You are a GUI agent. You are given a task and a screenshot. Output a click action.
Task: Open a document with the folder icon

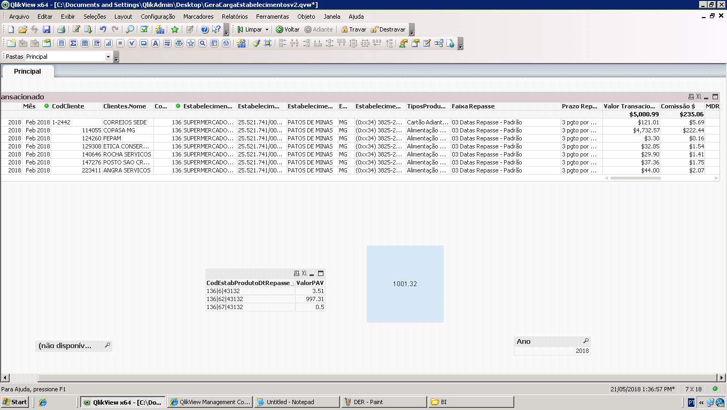(22, 29)
